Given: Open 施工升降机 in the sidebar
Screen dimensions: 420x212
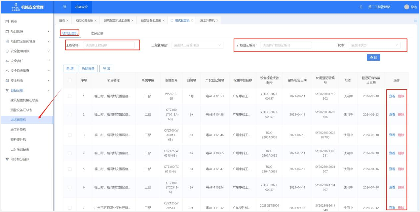Looking at the screenshot, I should [18, 130].
